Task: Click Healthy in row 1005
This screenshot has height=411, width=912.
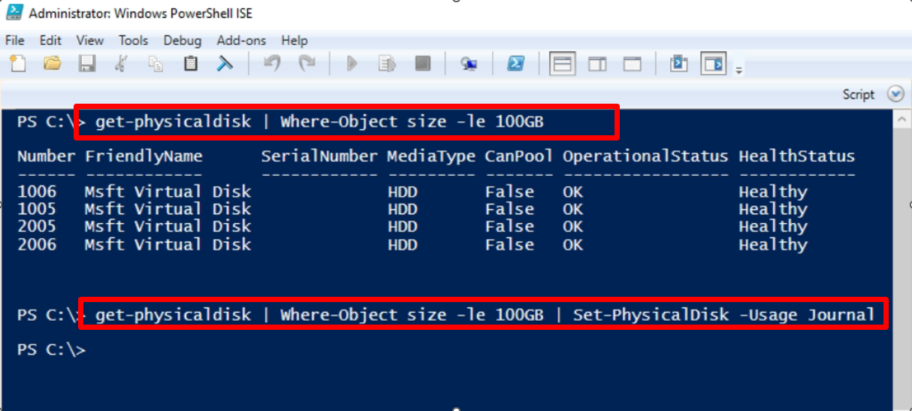Action: (x=773, y=209)
